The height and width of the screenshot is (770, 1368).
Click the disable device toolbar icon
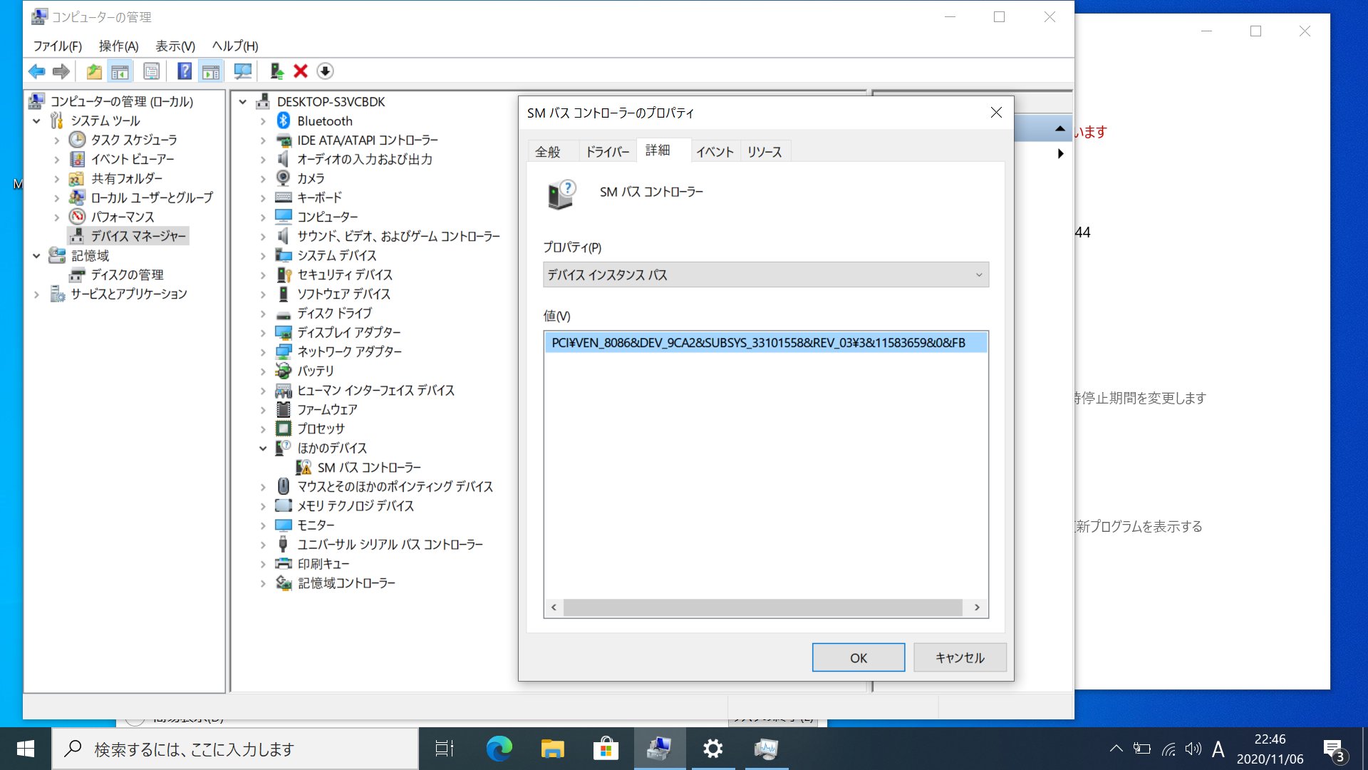coord(324,71)
